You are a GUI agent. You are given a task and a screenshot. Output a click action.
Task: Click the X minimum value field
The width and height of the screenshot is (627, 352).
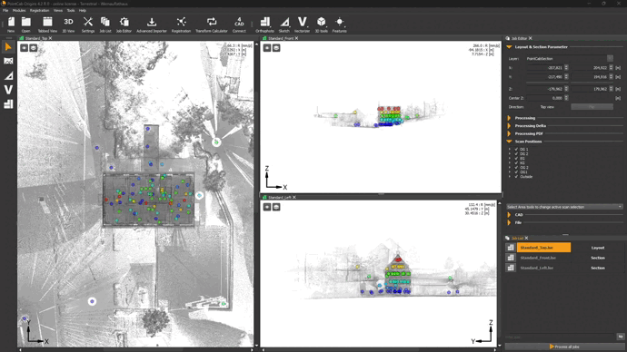tap(544, 68)
